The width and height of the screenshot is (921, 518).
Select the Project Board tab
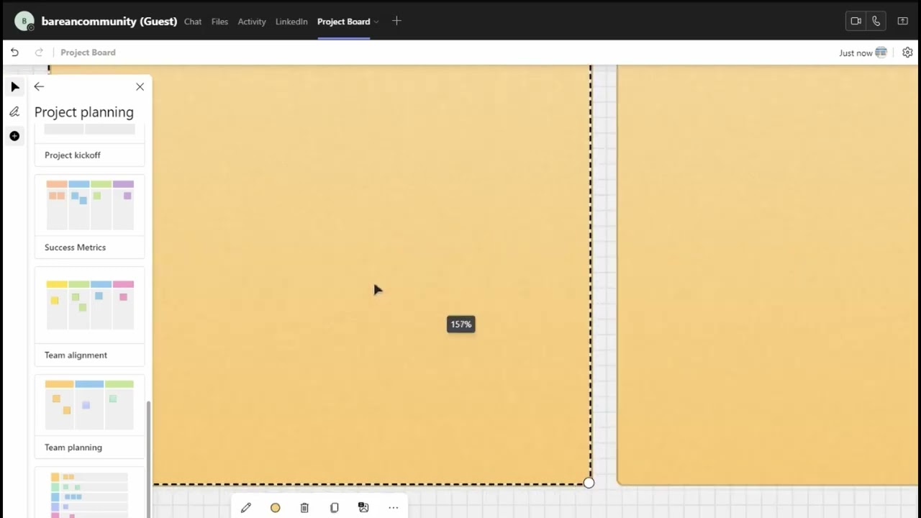coord(343,22)
